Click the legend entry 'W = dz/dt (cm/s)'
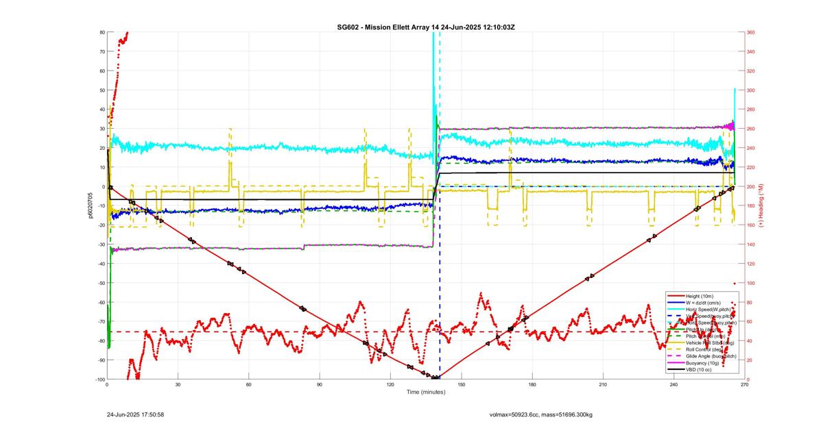 click(703, 303)
